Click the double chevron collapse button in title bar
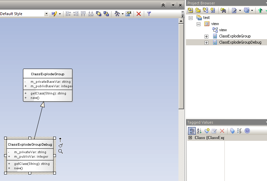The width and height of the screenshot is (267, 181). [163, 5]
